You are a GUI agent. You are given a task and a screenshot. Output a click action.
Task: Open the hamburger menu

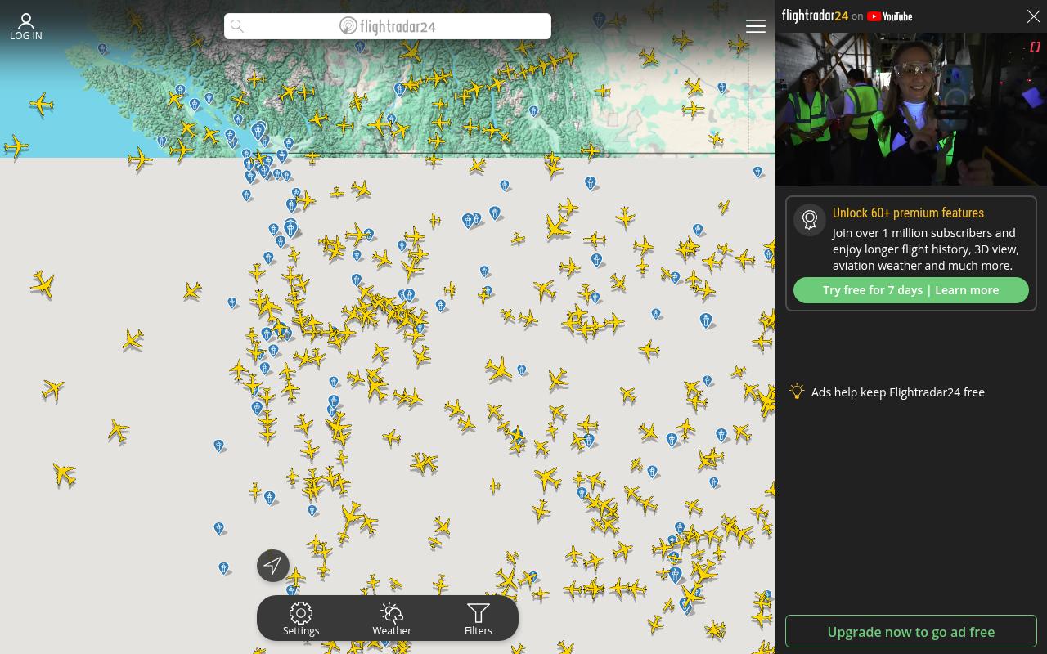(756, 26)
